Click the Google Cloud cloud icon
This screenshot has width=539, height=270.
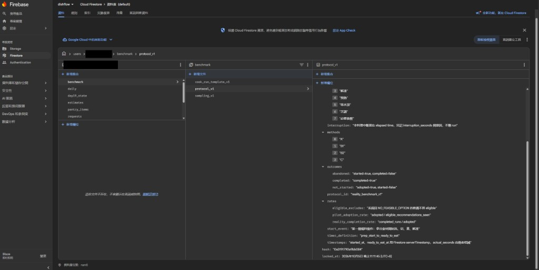[x=65, y=40]
